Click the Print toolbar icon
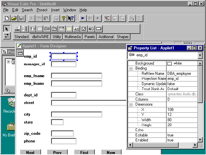Viewport: 206px width, 155px height. click(x=56, y=18)
